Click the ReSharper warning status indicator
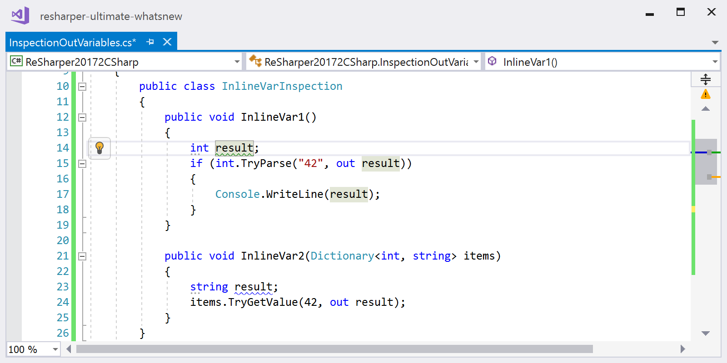Viewport: 727px width, 363px height. [705, 94]
